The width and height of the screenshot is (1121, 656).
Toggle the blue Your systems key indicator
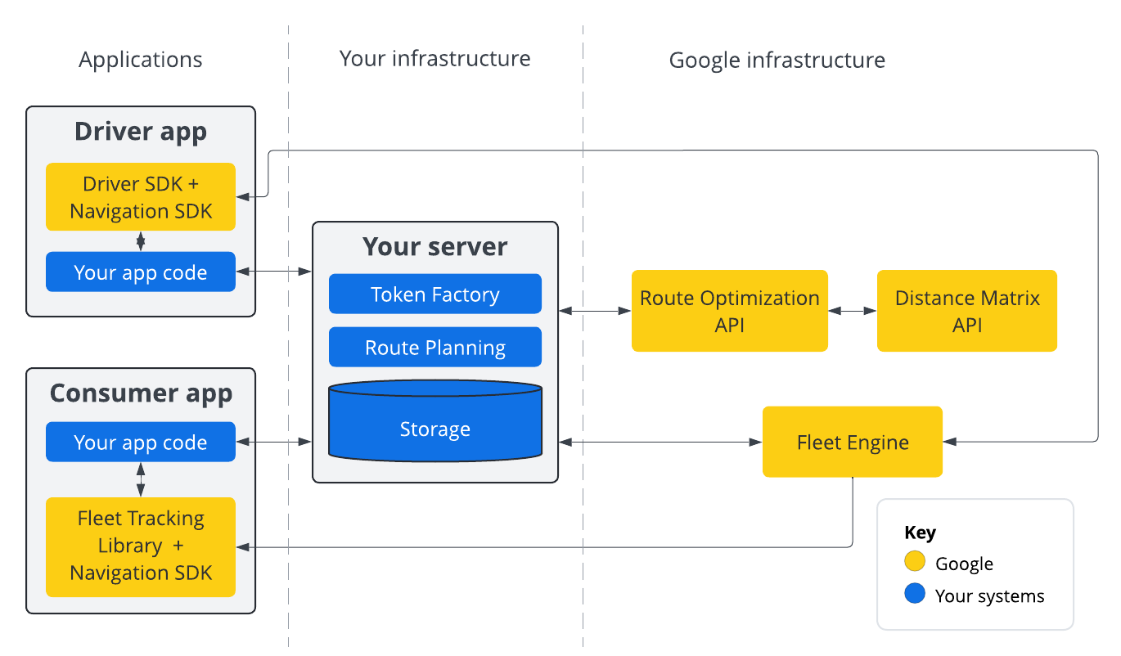[x=916, y=595]
